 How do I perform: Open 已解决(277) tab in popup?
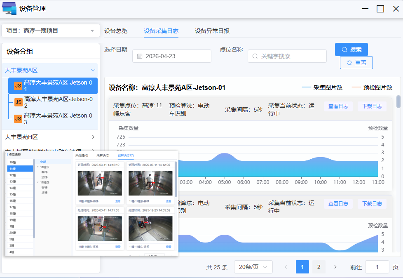tap(126, 155)
